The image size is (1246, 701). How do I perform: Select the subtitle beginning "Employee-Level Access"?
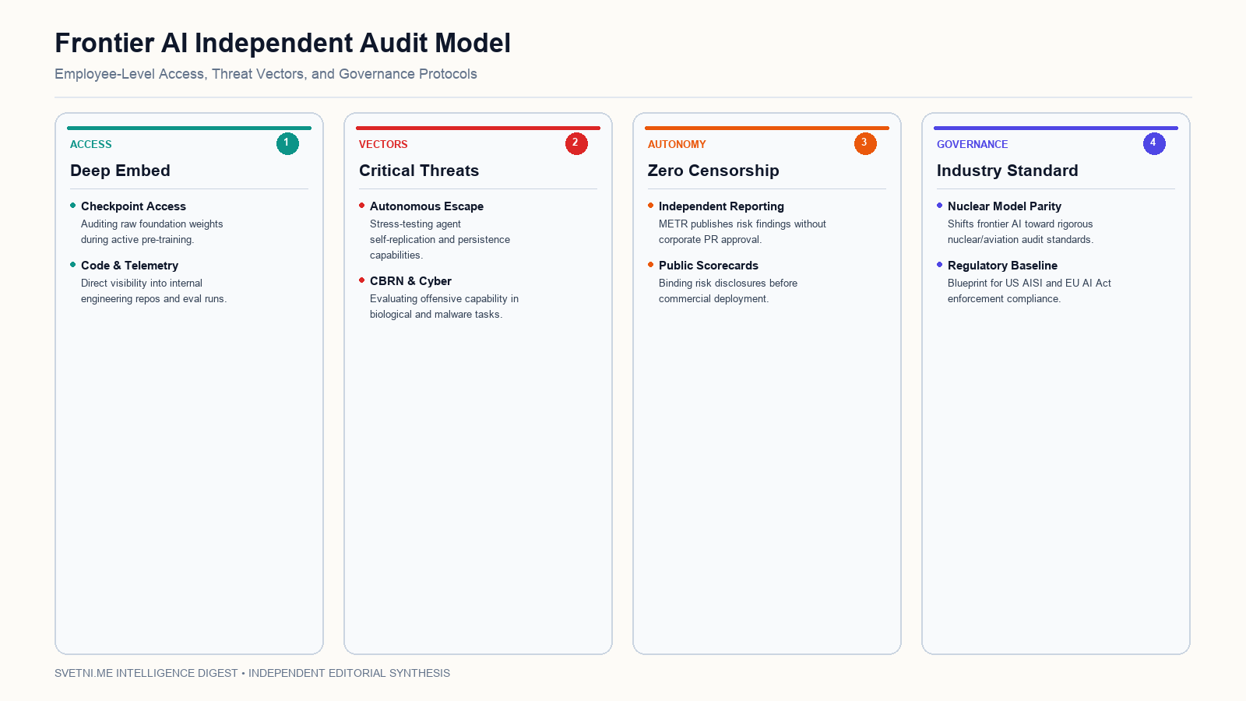click(266, 74)
